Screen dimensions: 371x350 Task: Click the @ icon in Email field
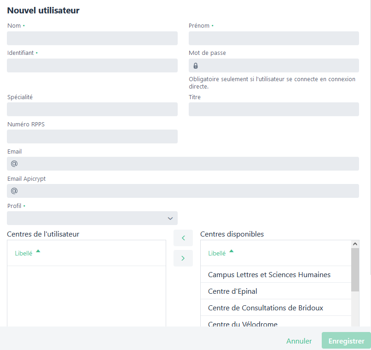point(14,164)
